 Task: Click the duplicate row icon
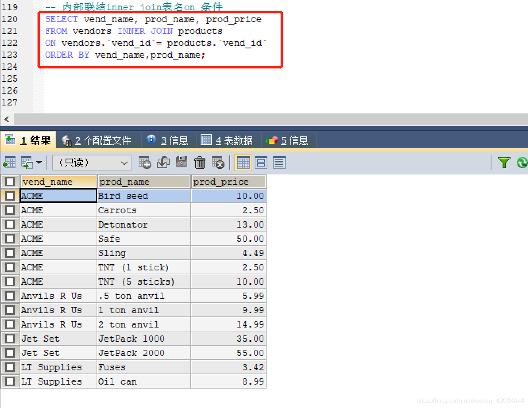(x=163, y=163)
